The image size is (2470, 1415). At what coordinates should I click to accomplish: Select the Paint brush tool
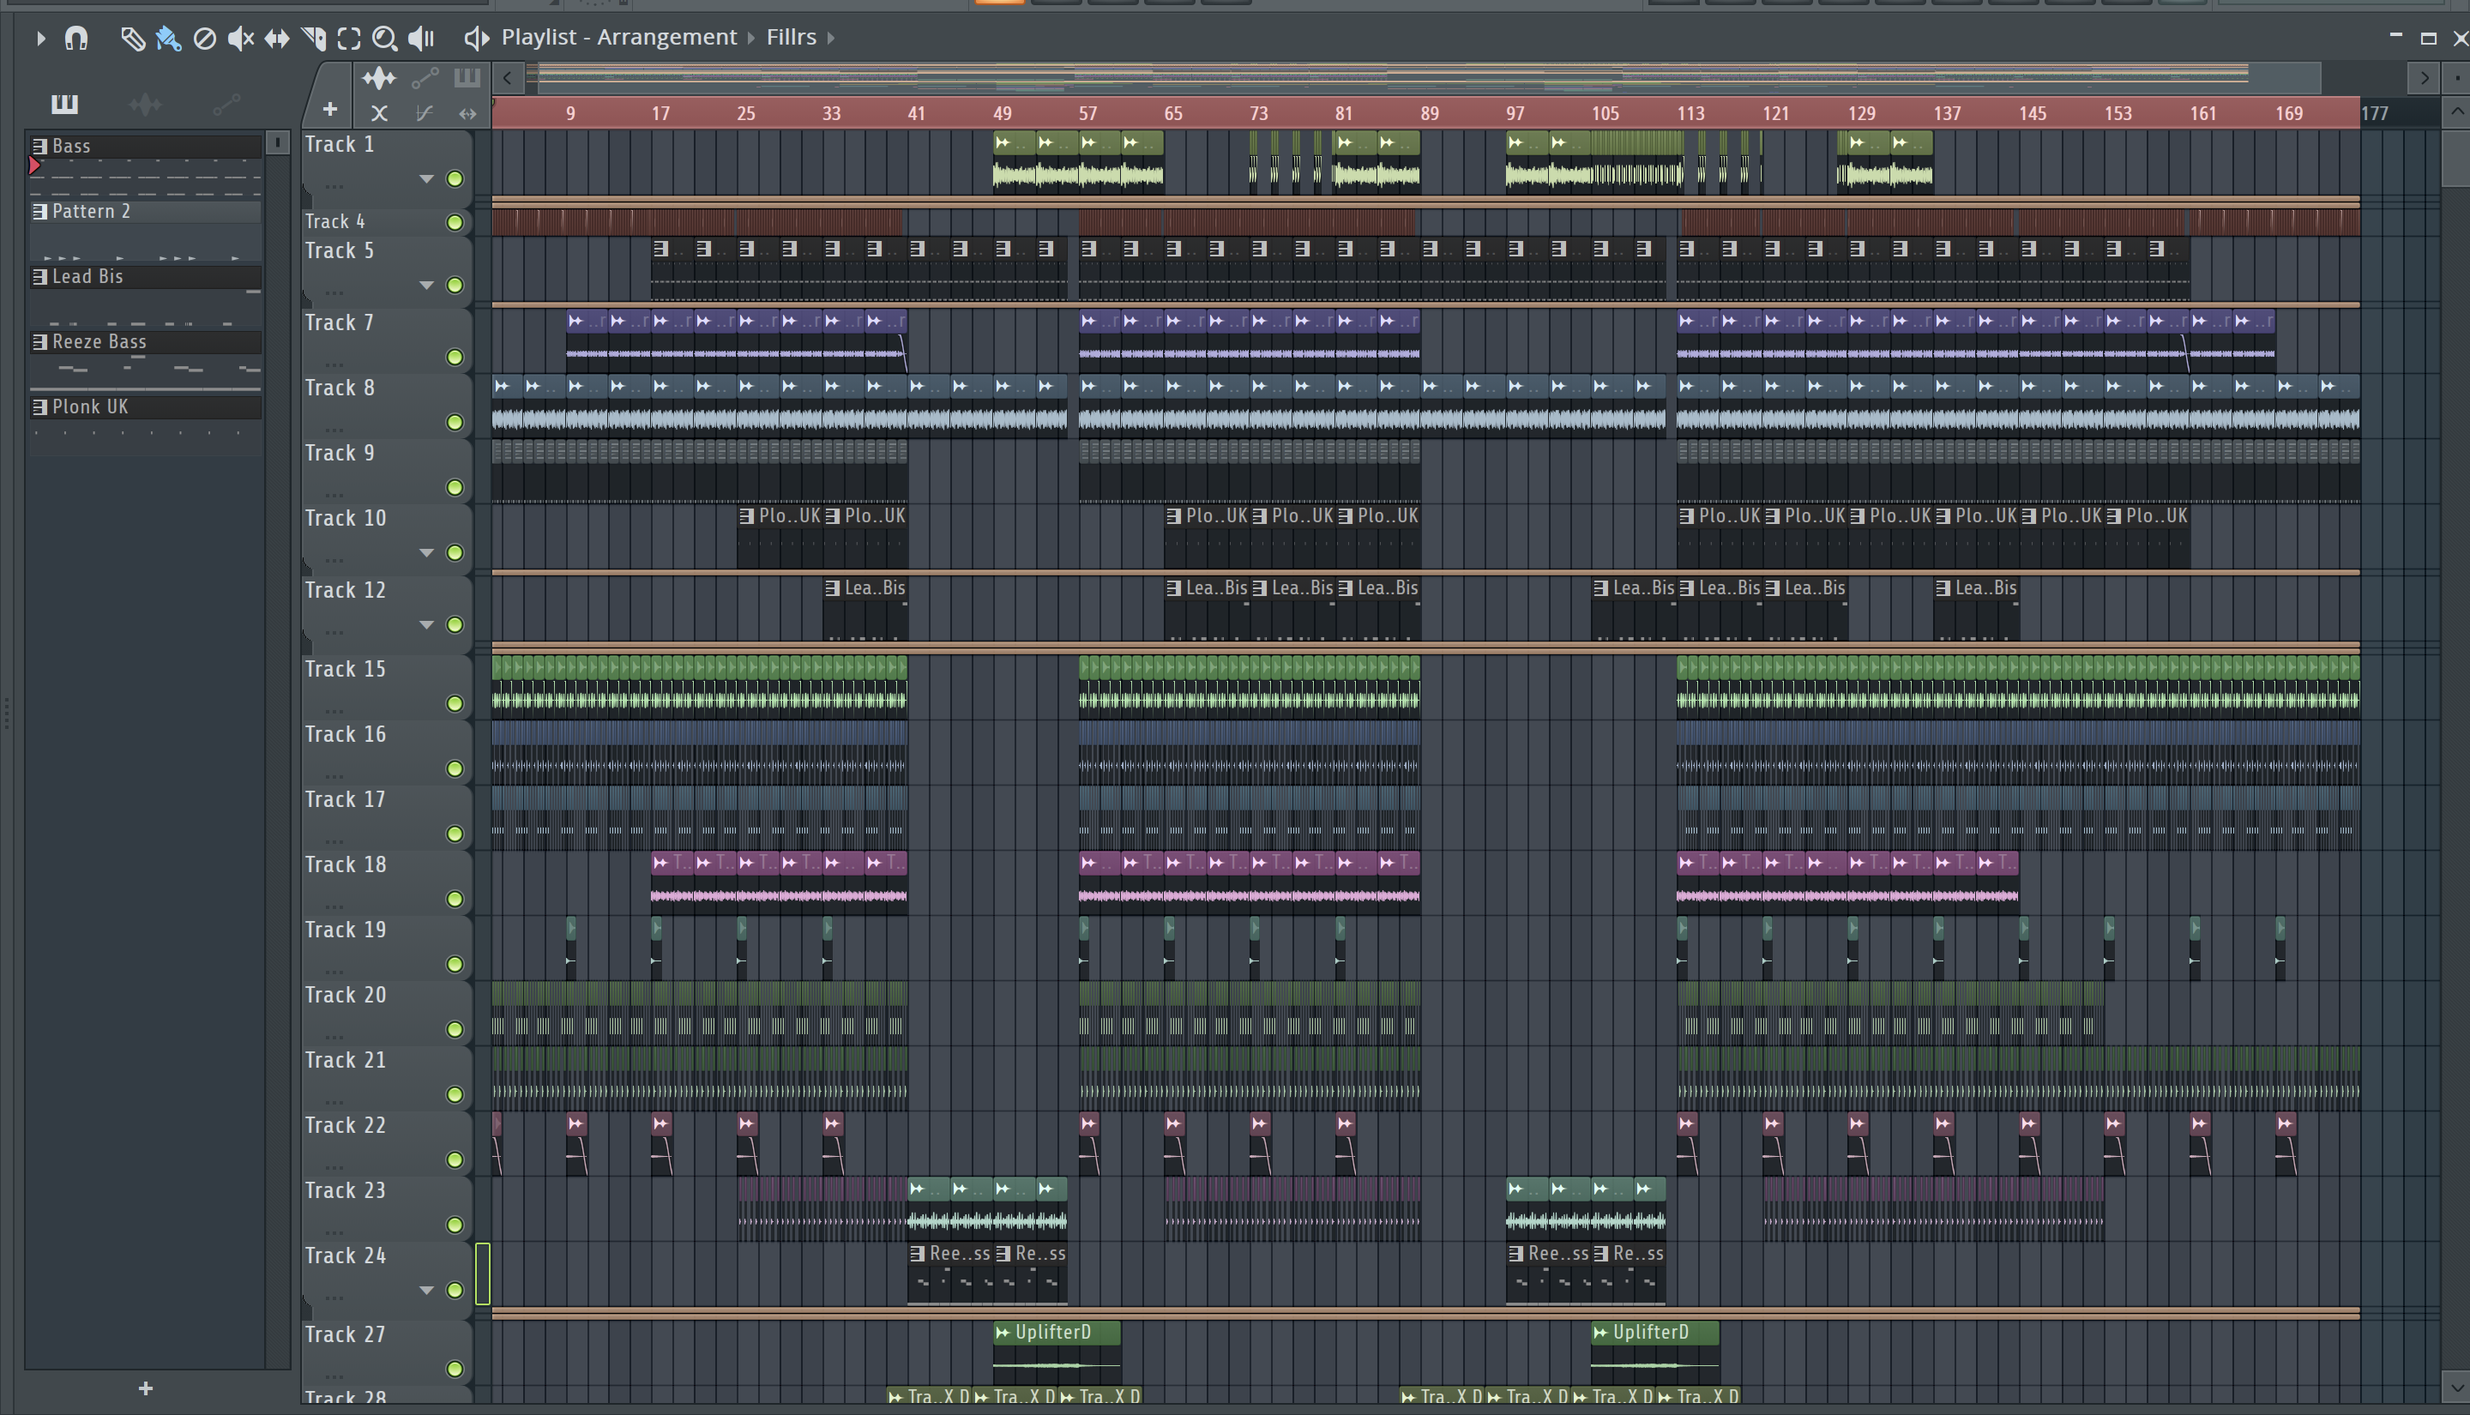(168, 38)
